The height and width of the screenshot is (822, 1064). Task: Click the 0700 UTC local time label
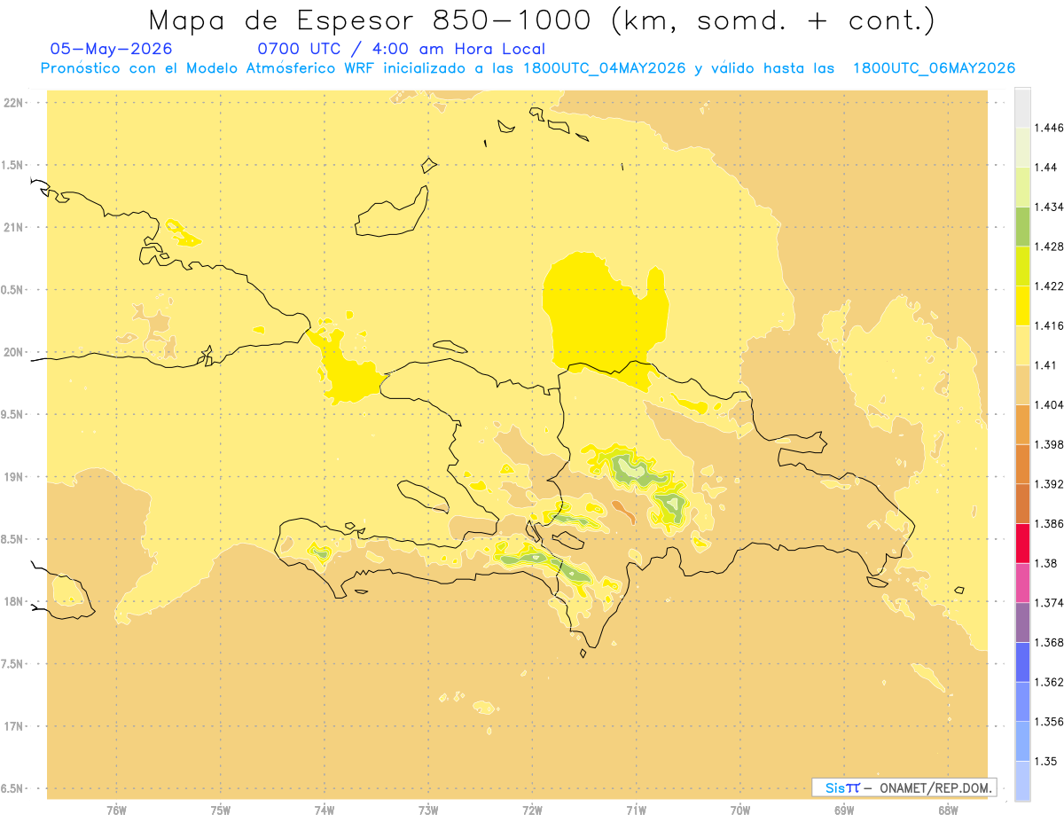[401, 49]
